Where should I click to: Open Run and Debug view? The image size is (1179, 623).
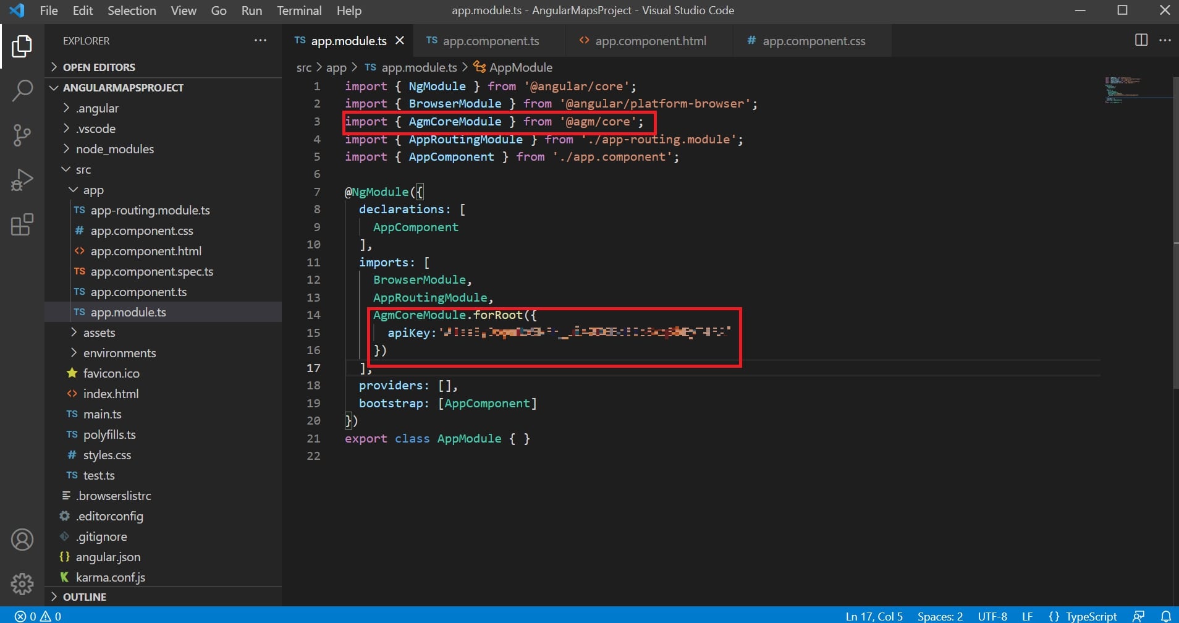pos(22,180)
